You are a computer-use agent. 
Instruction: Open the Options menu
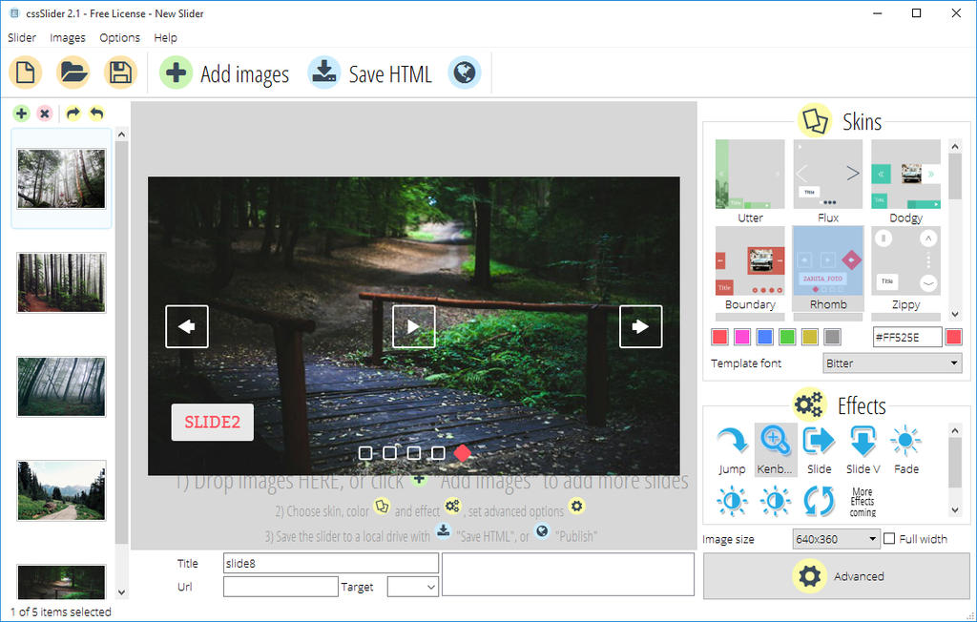coord(119,37)
